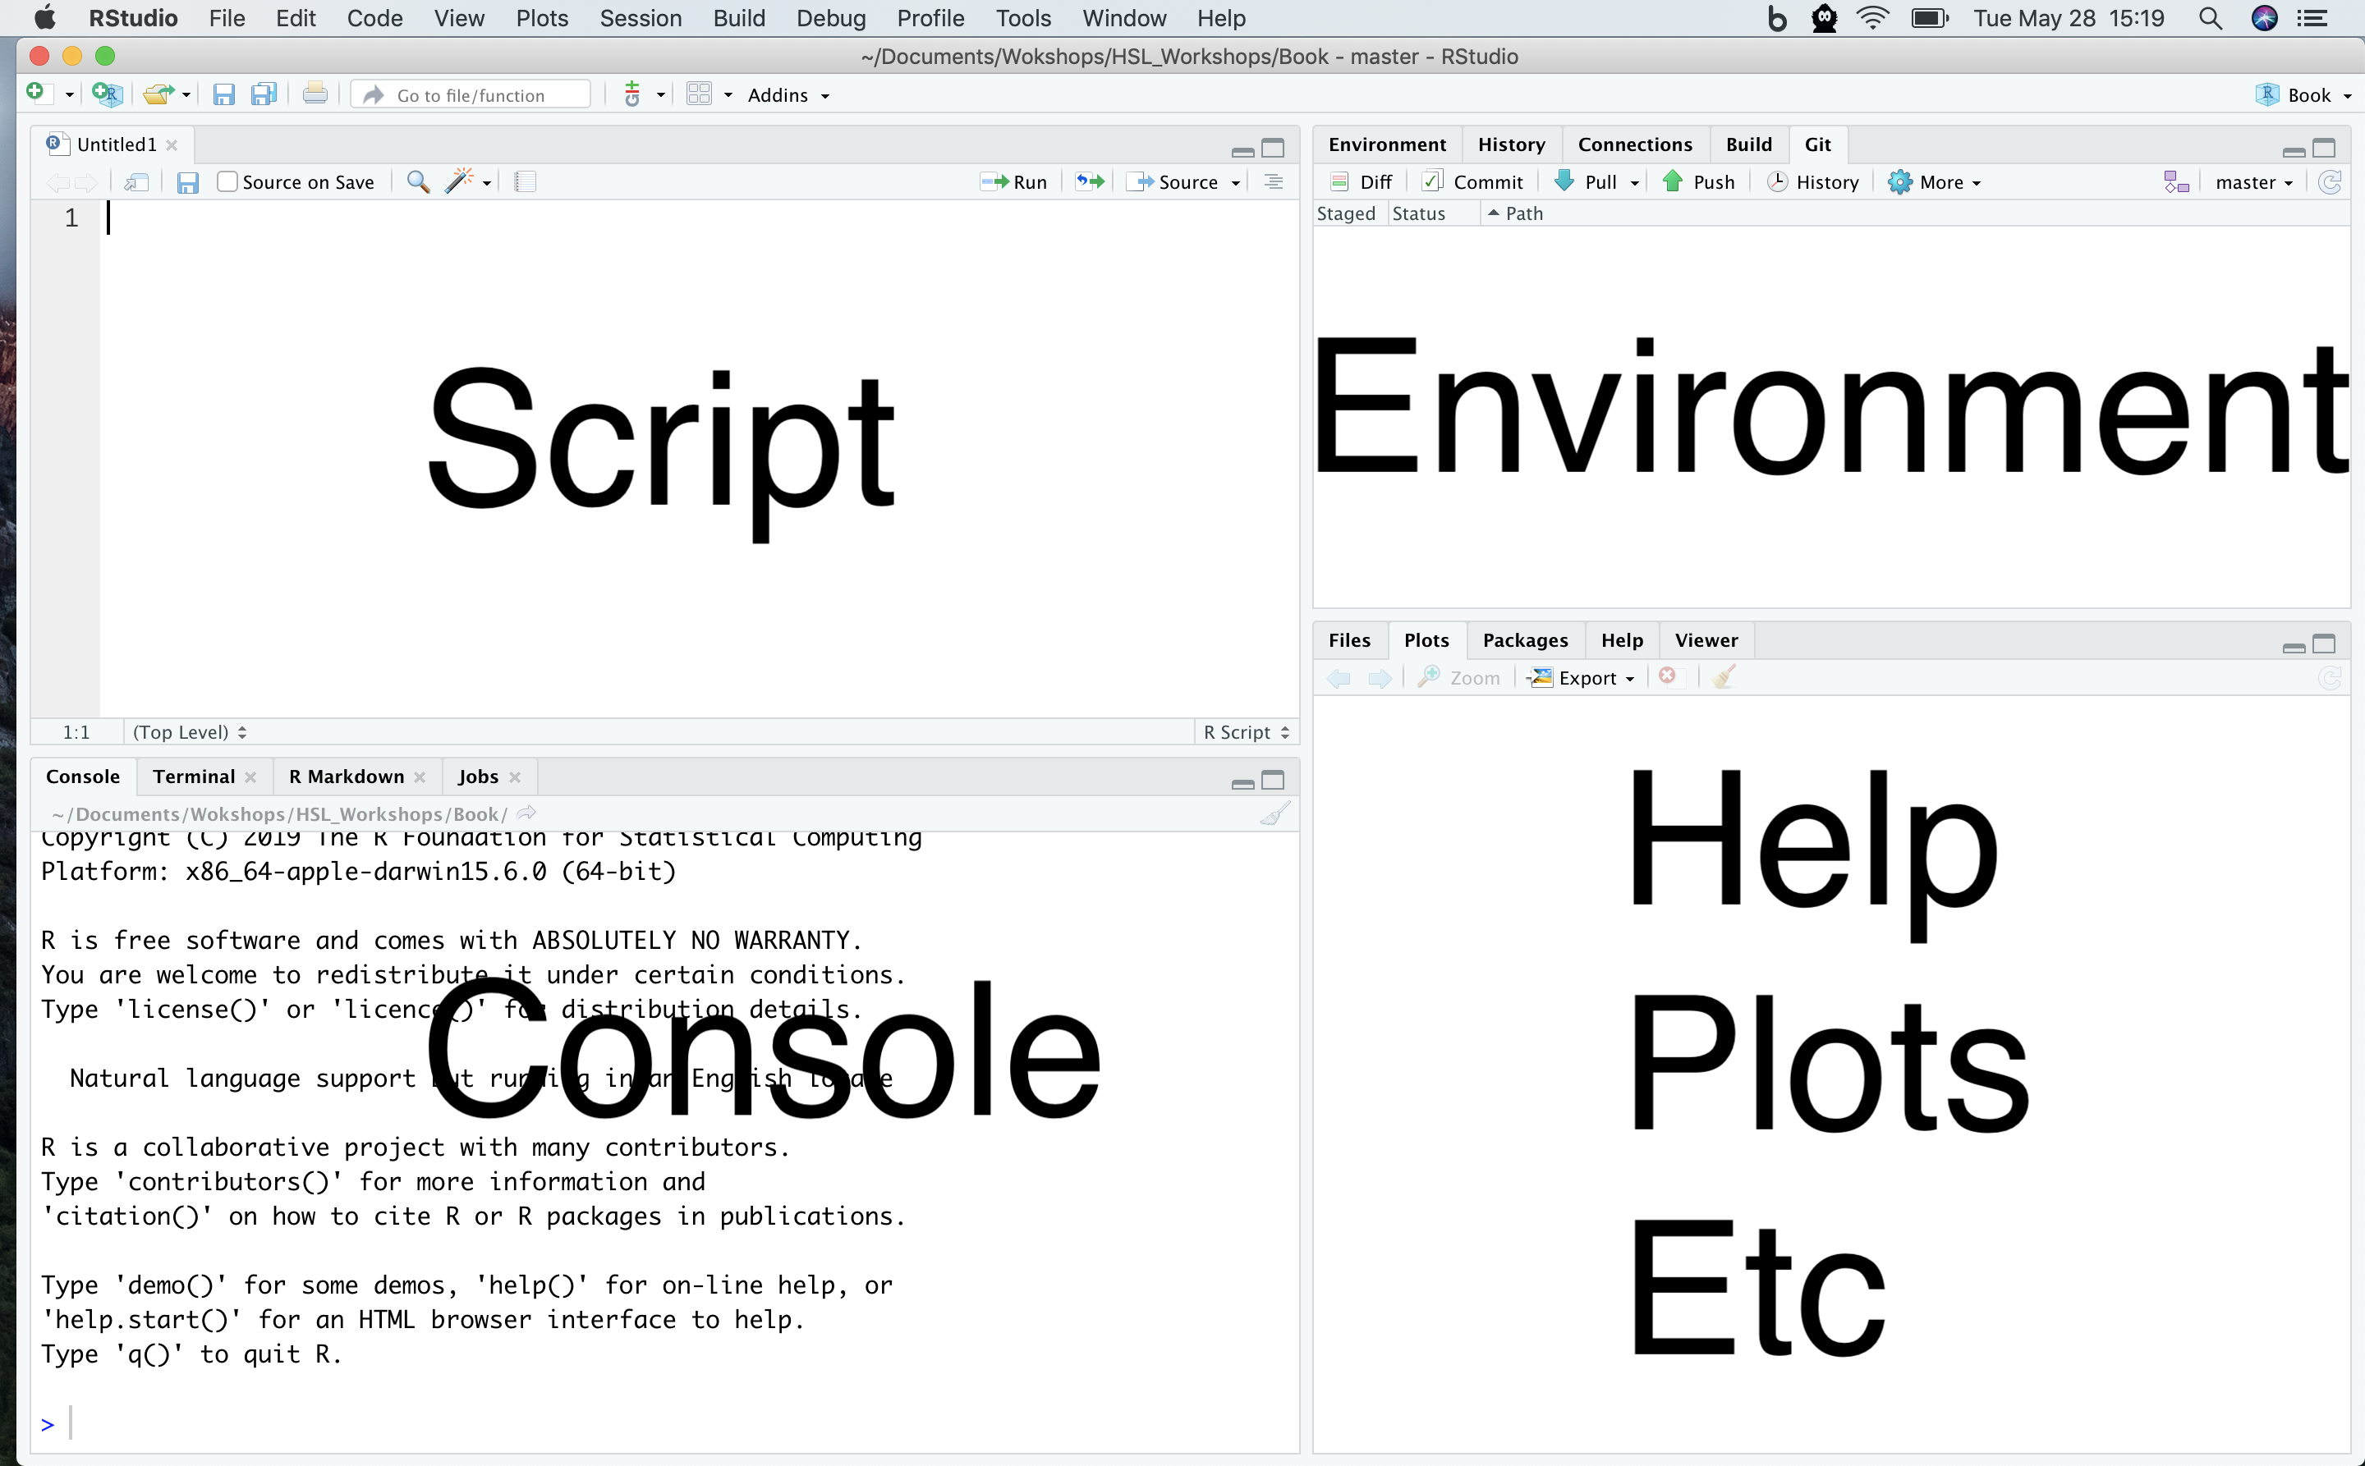Close the Untitled1 script tab
Image resolution: width=2365 pixels, height=1466 pixels.
click(x=172, y=145)
